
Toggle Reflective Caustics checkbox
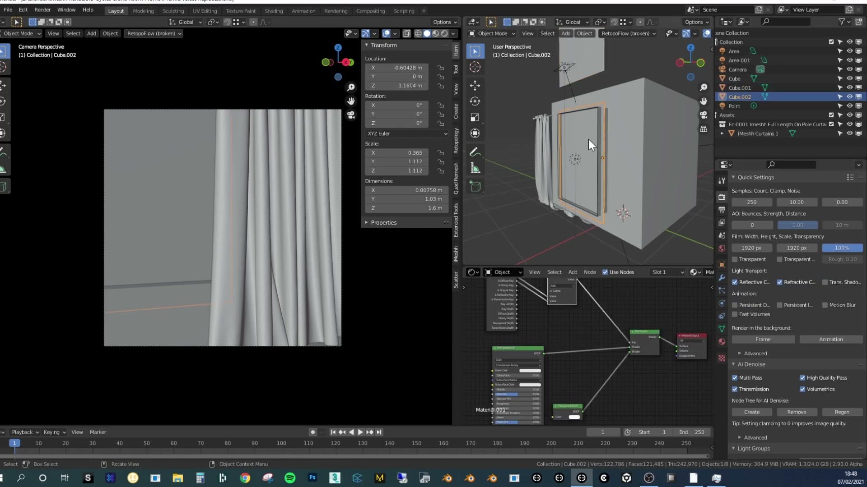click(x=735, y=282)
